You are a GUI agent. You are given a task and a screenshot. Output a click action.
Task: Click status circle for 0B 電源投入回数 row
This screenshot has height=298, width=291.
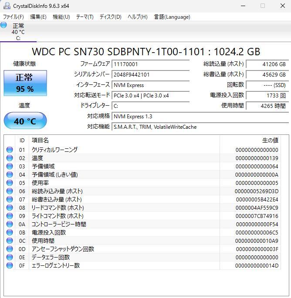click(10, 232)
